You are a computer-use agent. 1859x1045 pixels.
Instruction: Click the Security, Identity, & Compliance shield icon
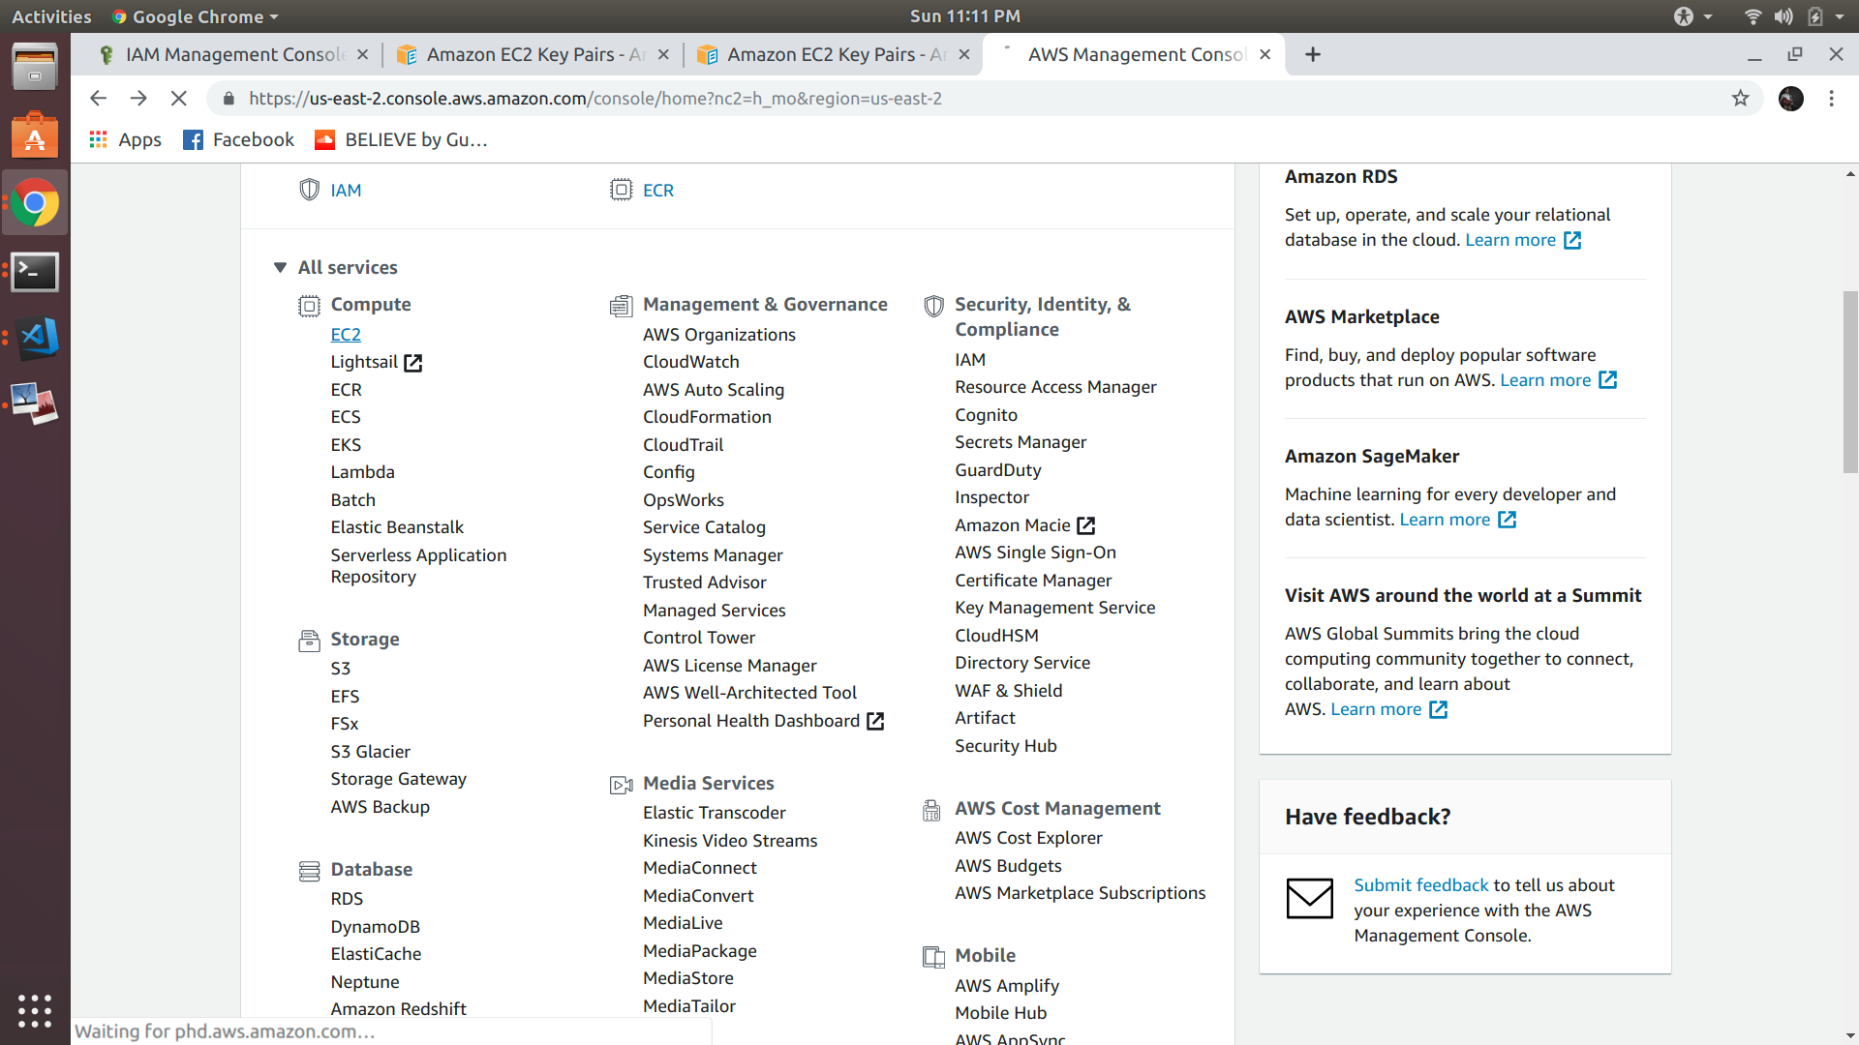click(x=933, y=306)
